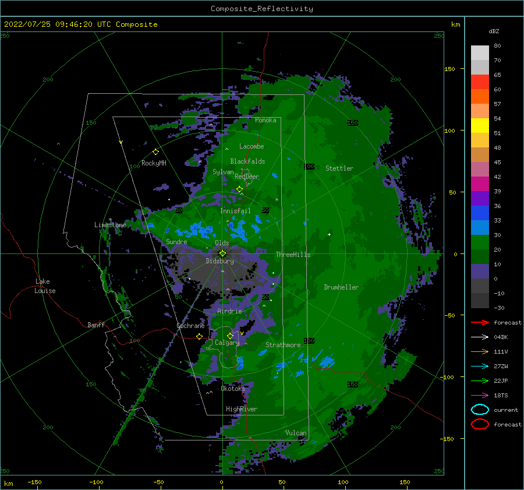Viewport: 524px width, 490px height.
Task: Click the yellow diamond marker below RedDeer
Action: tap(239, 189)
